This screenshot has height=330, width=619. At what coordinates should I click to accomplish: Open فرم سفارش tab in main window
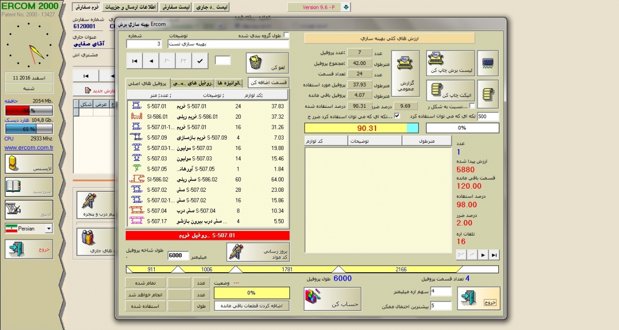[86, 8]
